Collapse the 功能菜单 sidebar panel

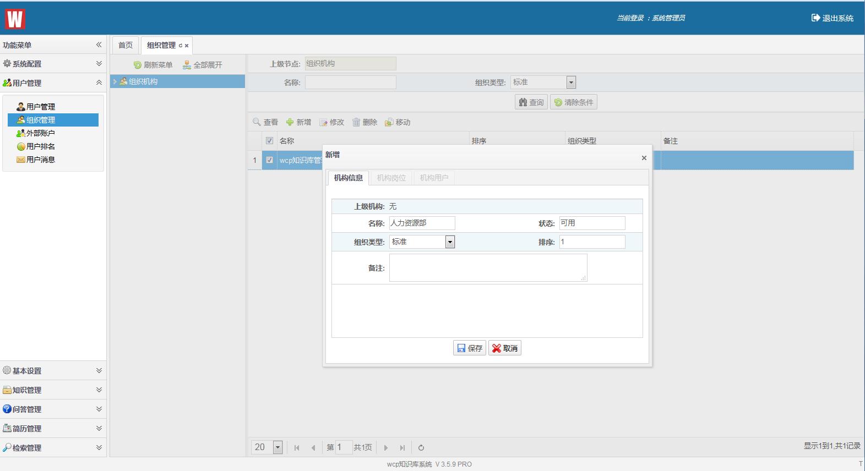pos(99,45)
